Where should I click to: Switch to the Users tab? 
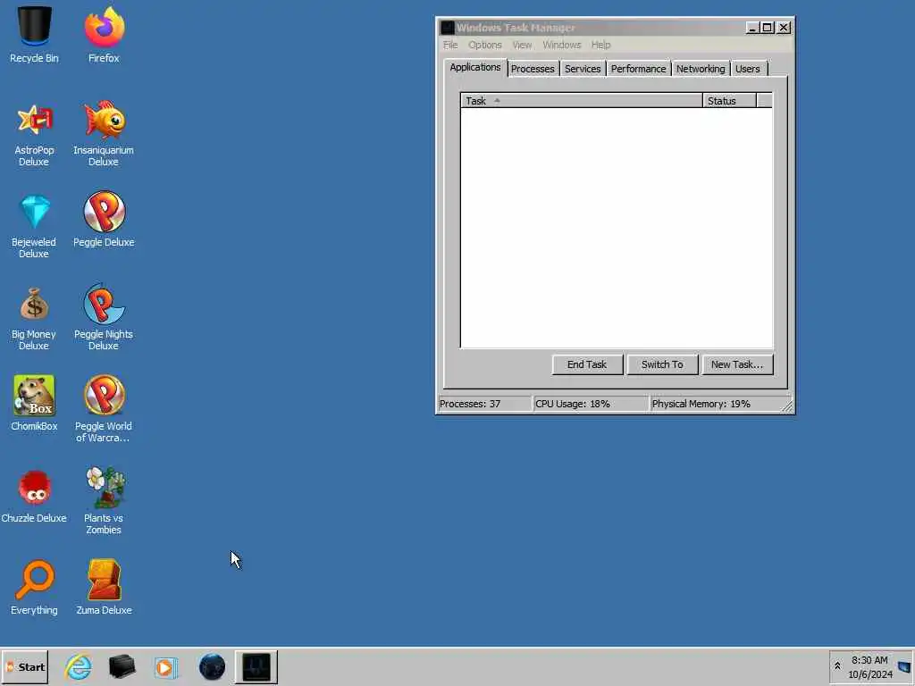coord(748,69)
